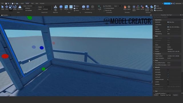Open Collision Groups editor
The image size is (183, 103).
pyautogui.click(x=147, y=8)
